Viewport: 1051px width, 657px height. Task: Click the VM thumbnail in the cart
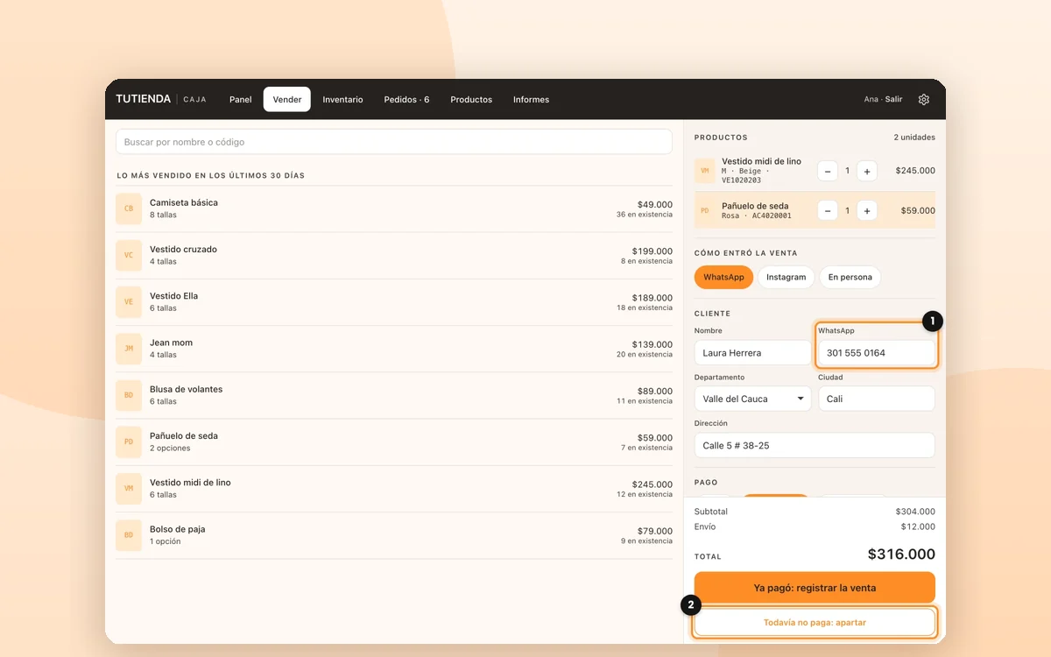click(x=705, y=171)
